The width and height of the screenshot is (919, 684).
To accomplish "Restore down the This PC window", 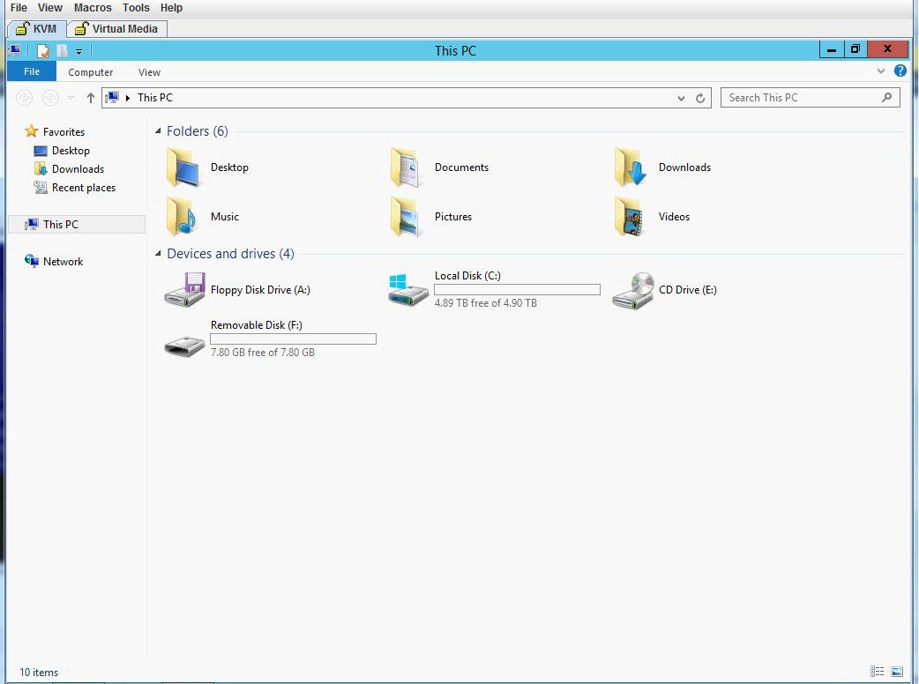I will [855, 49].
